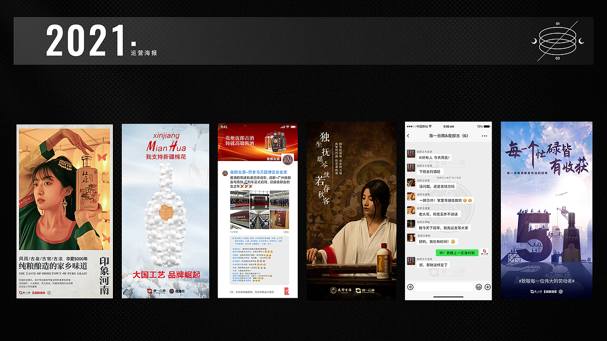Open the "每一个忙碌皆有收获" Labor Day poster
Viewport: 607px width, 341px height.
point(547,210)
